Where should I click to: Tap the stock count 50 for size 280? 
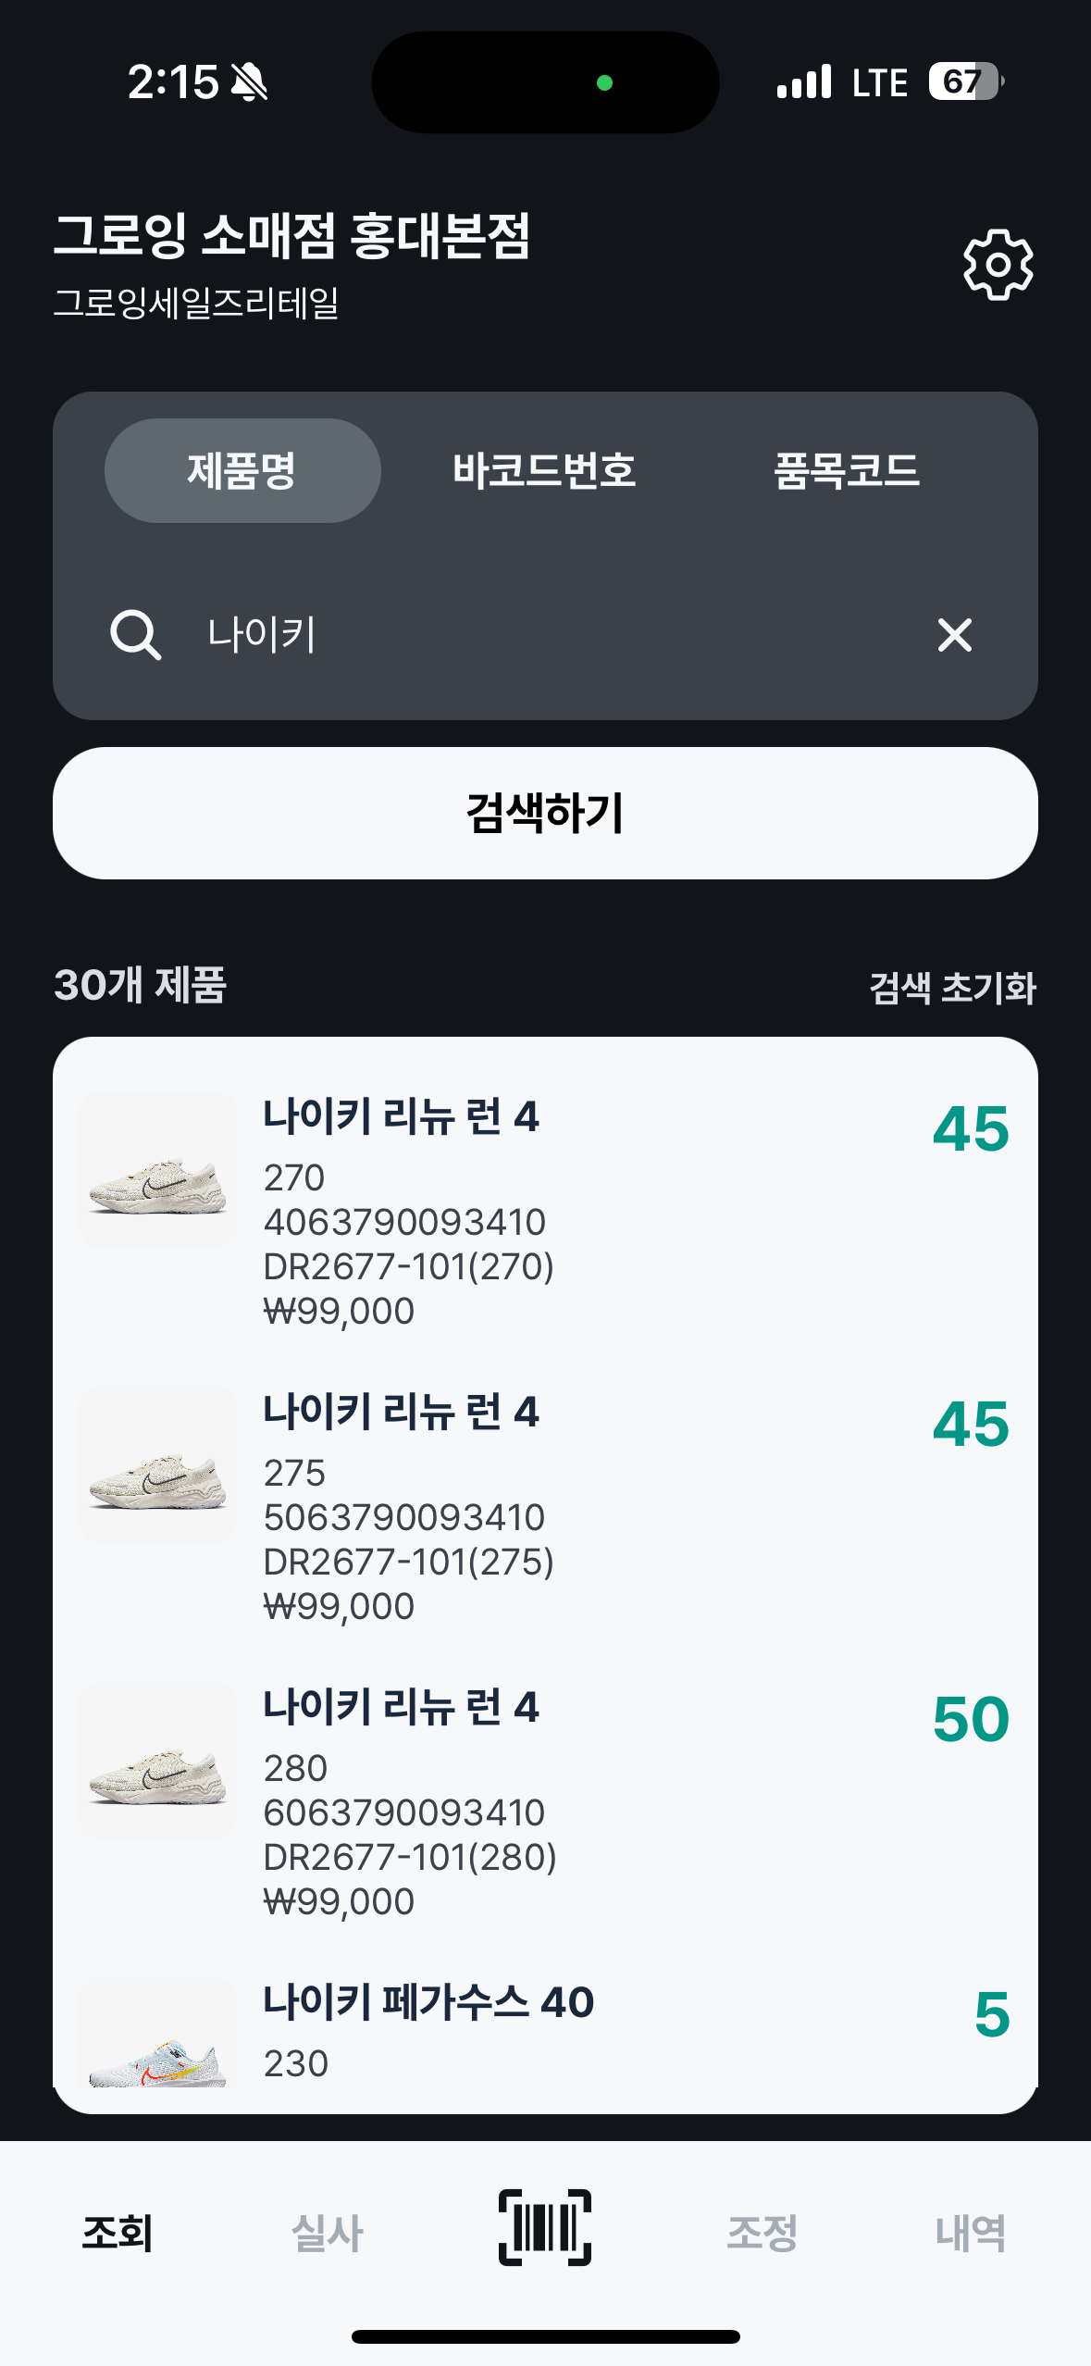[970, 1719]
